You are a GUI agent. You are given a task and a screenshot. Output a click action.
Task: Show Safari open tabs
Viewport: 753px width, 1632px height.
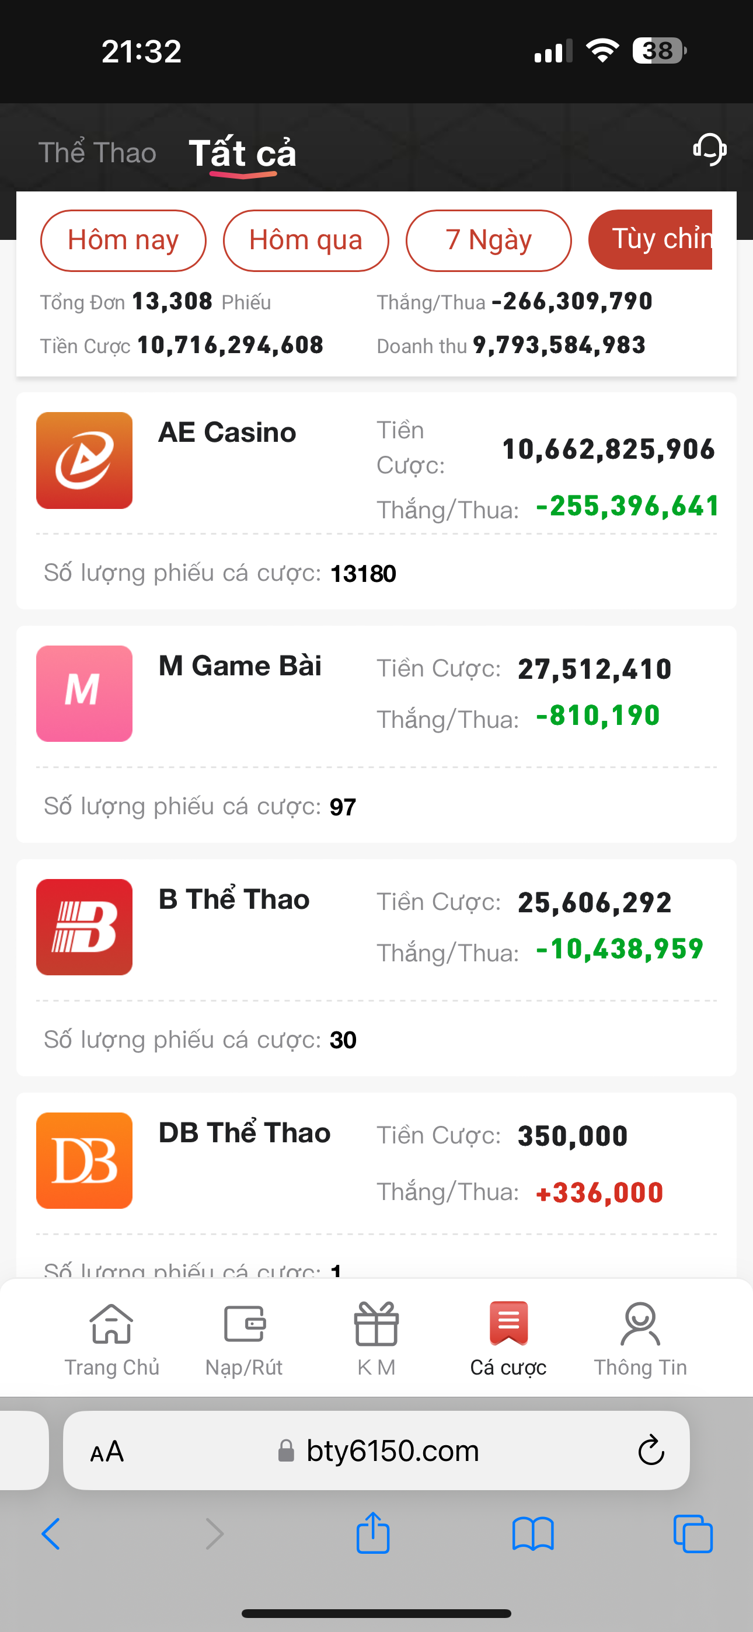693,1534
